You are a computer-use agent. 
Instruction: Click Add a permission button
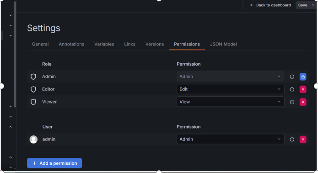[x=54, y=163]
